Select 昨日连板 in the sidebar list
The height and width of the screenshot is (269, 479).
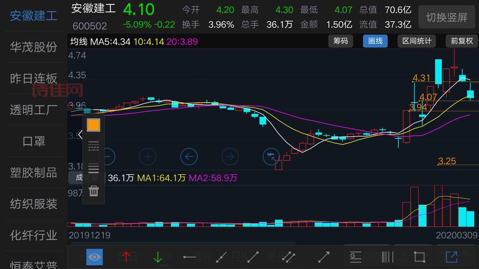33,79
